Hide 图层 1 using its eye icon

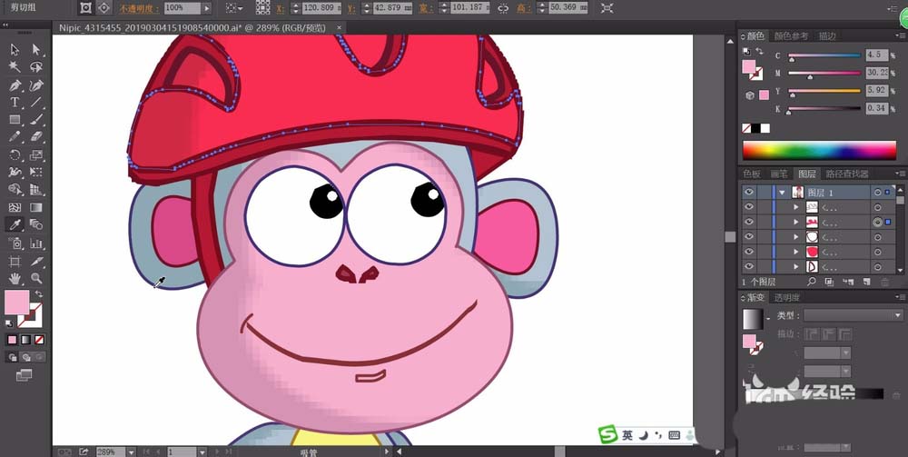749,193
